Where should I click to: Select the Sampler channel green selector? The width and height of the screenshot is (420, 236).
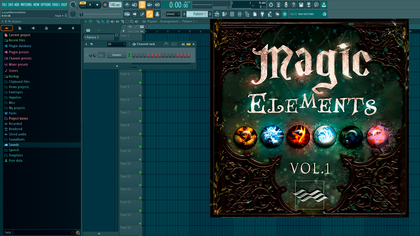click(x=129, y=55)
